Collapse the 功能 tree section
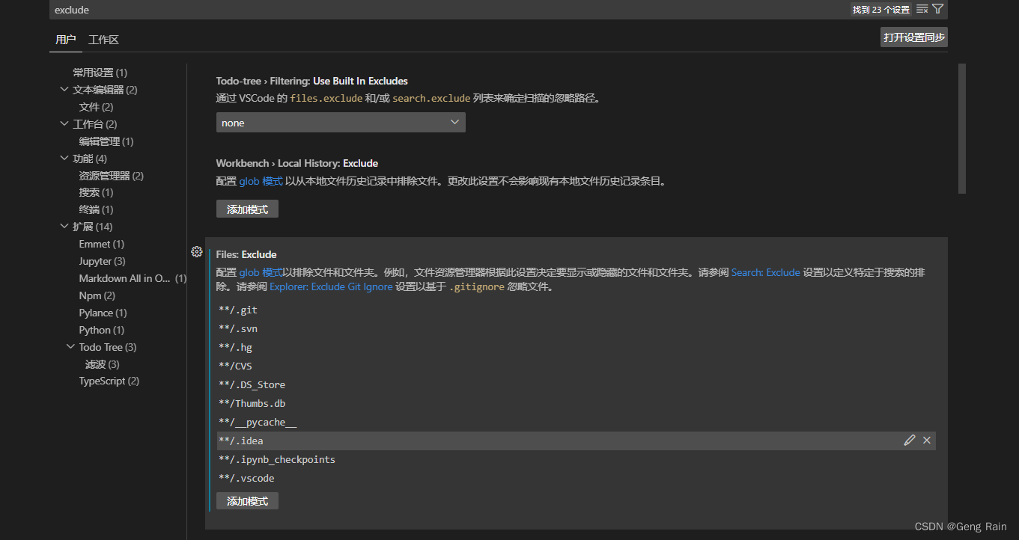 pyautogui.click(x=64, y=159)
